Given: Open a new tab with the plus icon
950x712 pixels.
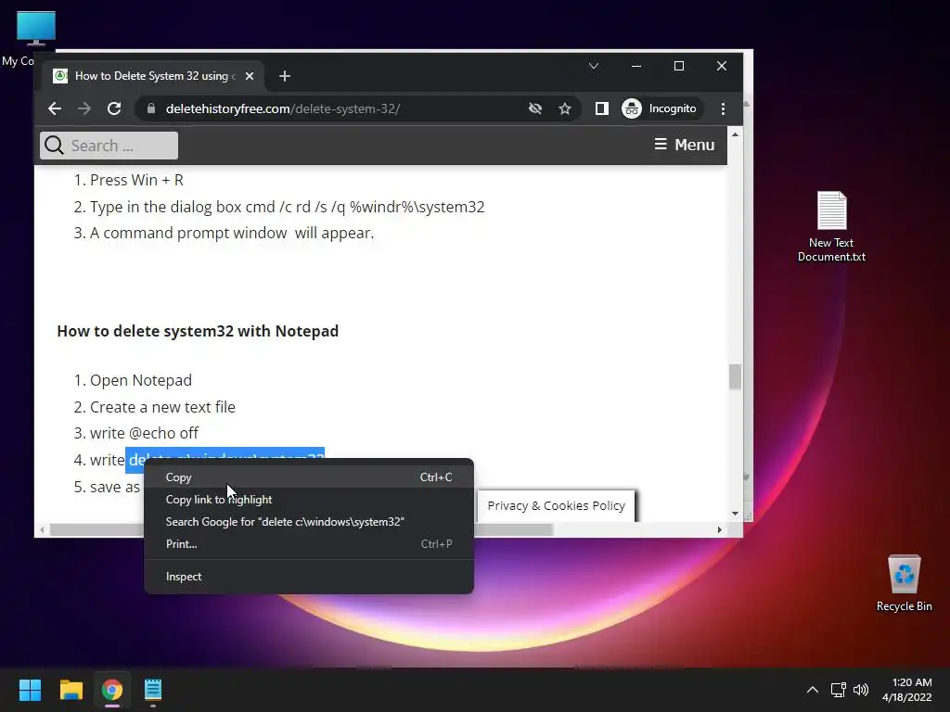Looking at the screenshot, I should coord(285,76).
